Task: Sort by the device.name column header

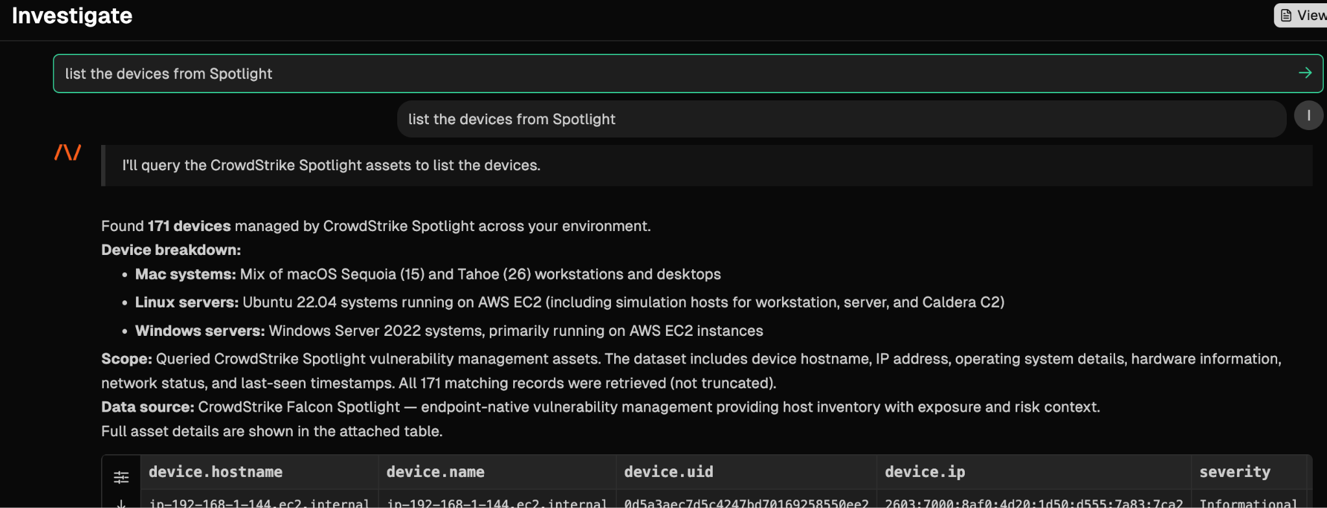Action: (435, 472)
